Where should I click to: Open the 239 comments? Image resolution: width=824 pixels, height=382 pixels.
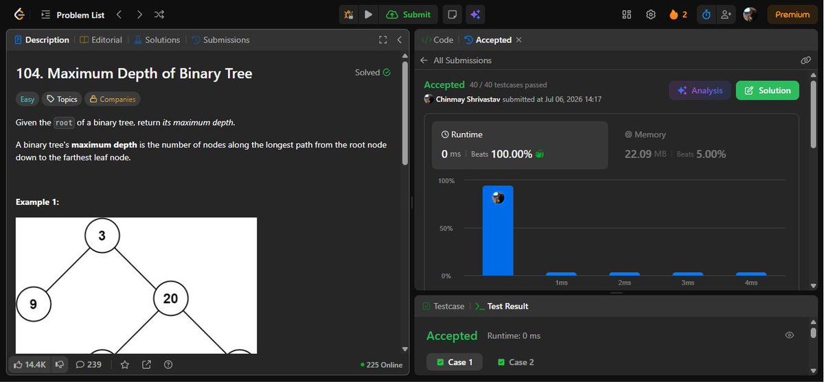click(x=89, y=364)
